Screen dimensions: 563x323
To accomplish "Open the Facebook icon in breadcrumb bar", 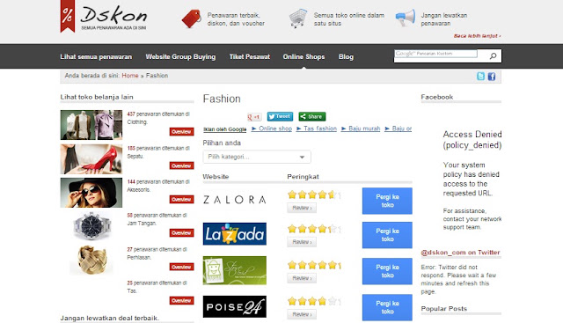I will (492, 77).
